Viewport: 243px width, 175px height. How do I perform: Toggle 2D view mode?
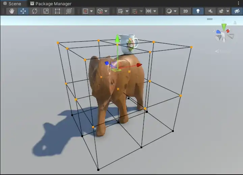pos(185,11)
